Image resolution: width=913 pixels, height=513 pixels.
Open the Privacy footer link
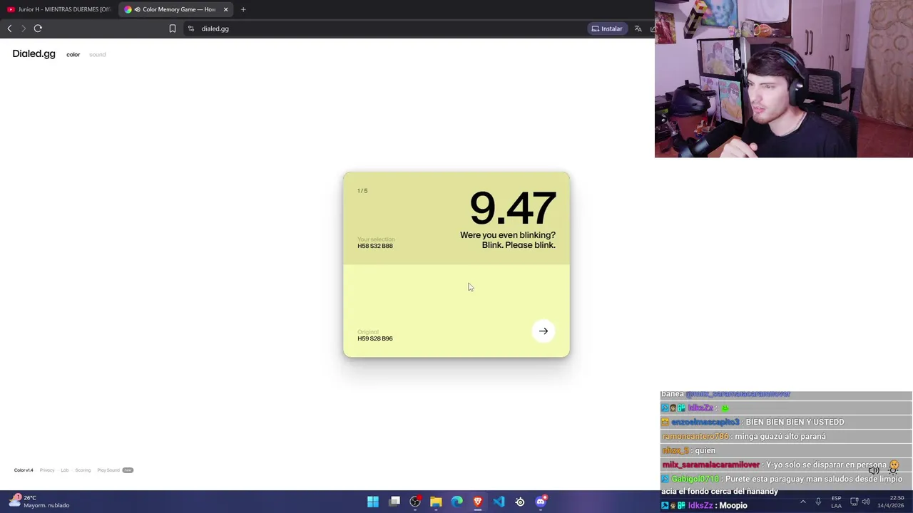pyautogui.click(x=47, y=470)
